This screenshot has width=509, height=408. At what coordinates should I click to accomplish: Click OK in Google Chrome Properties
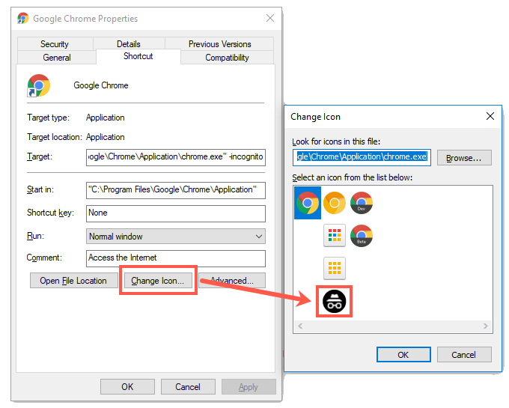point(127,386)
